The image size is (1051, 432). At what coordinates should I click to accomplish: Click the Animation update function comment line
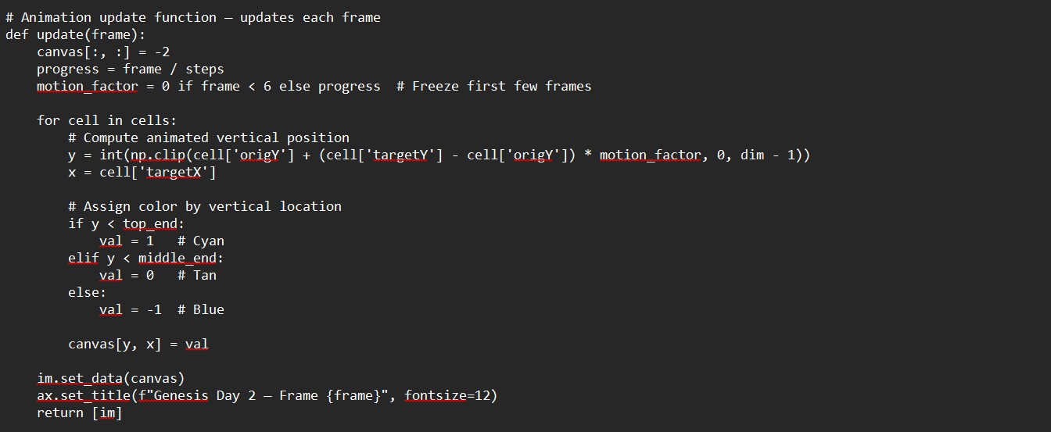click(193, 17)
